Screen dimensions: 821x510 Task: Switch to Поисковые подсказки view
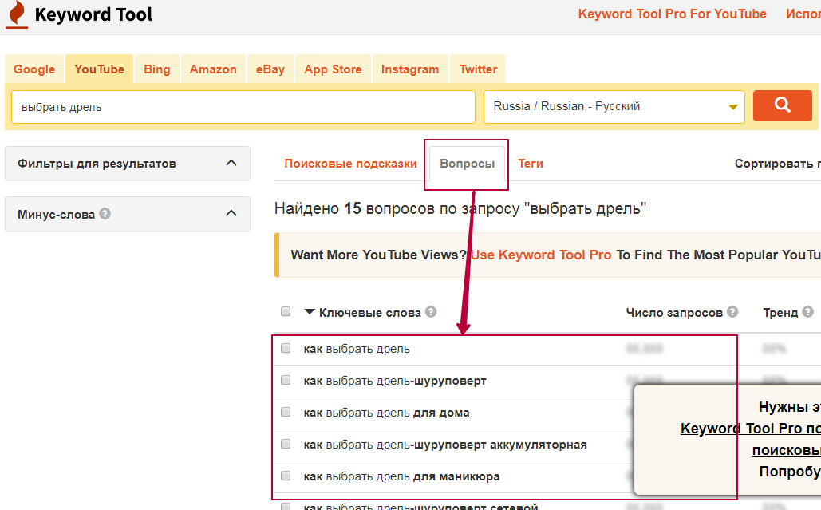tap(350, 163)
